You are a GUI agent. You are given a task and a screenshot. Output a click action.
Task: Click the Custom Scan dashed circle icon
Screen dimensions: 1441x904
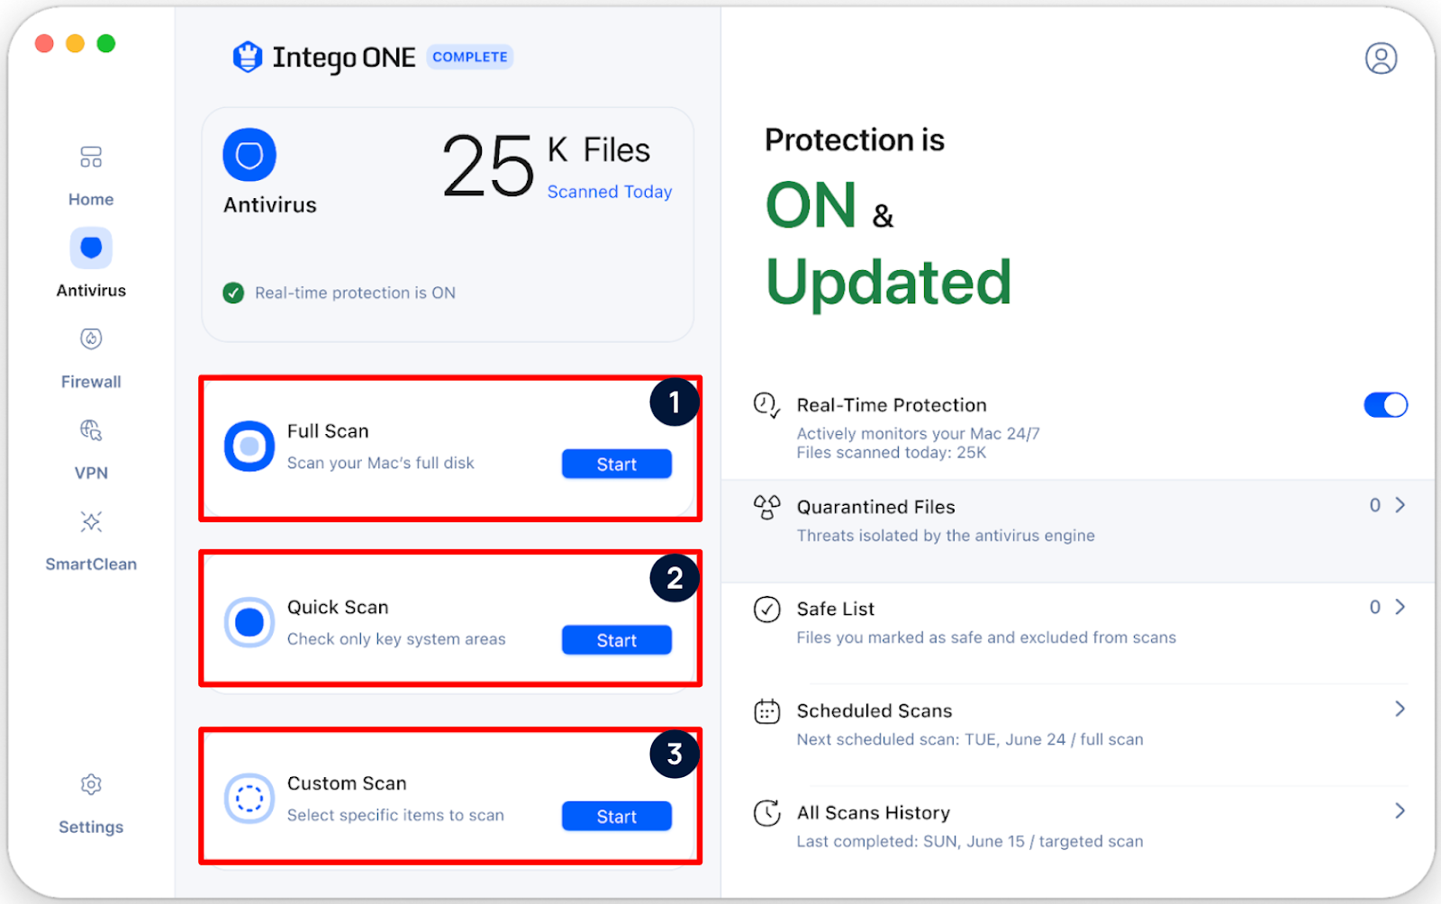point(249,798)
